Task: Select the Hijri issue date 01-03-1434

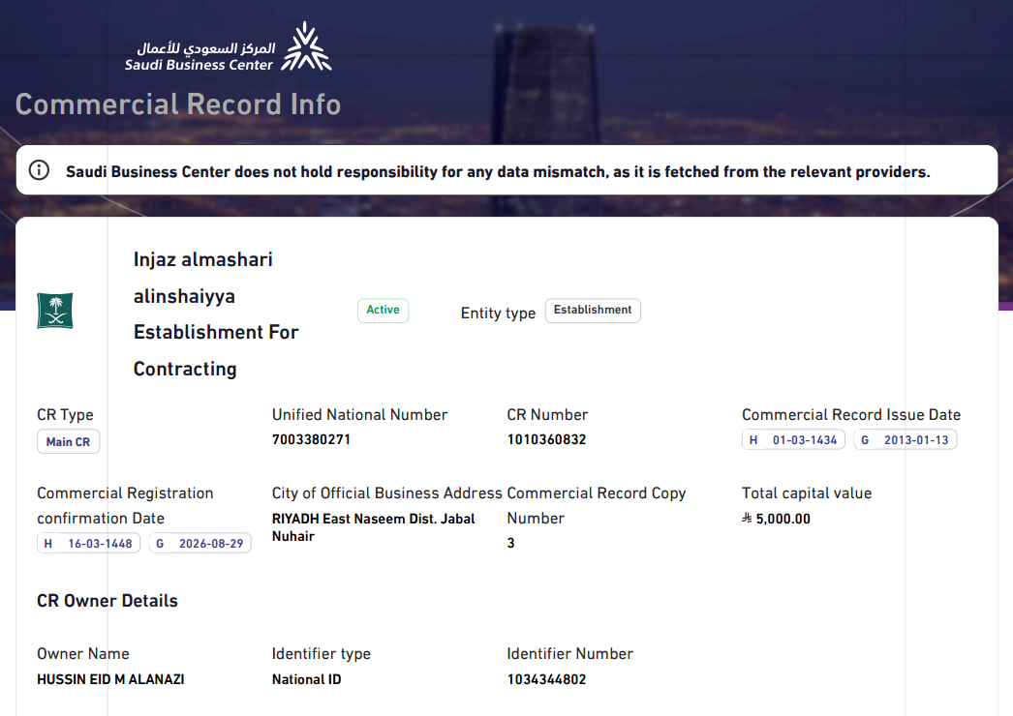Action: click(793, 440)
